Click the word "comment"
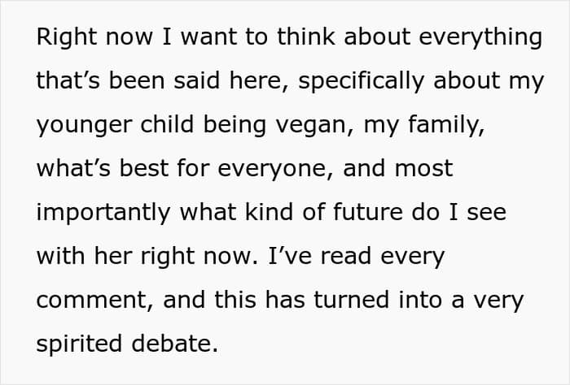 (x=93, y=301)
